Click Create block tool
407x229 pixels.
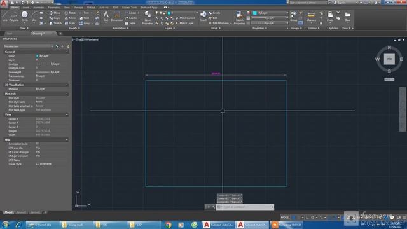[x=214, y=13]
